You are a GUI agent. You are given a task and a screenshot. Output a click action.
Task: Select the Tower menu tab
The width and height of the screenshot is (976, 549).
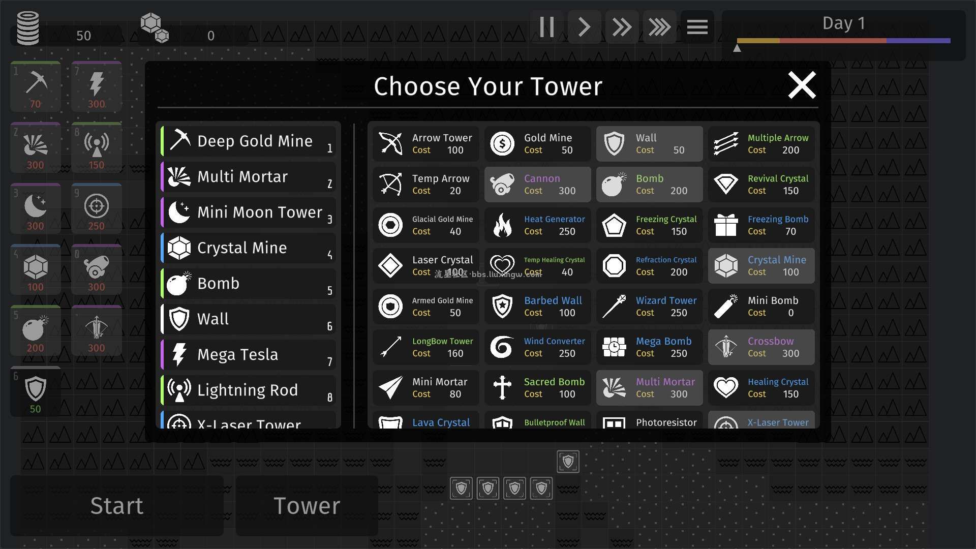tap(307, 505)
